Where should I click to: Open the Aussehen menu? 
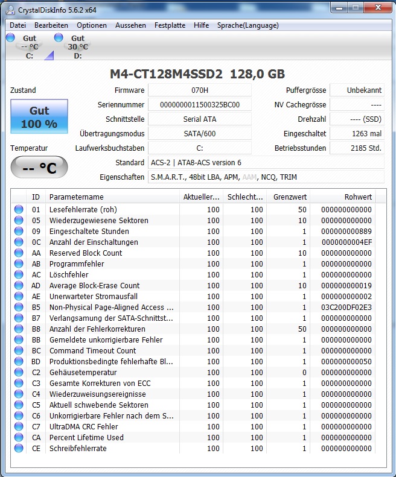pos(130,25)
